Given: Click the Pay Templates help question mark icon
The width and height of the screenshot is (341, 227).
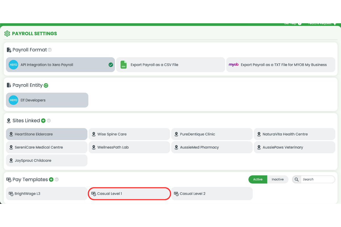Looking at the screenshot, I should pyautogui.click(x=57, y=179).
